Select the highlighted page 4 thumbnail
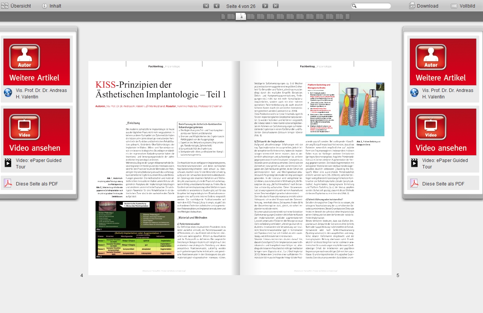 [241, 17]
